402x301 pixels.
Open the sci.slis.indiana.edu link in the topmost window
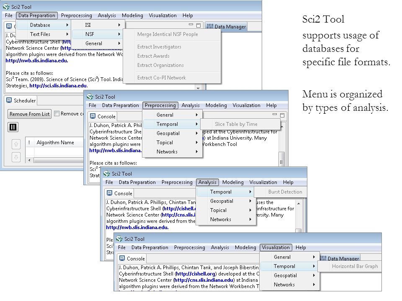point(58,85)
